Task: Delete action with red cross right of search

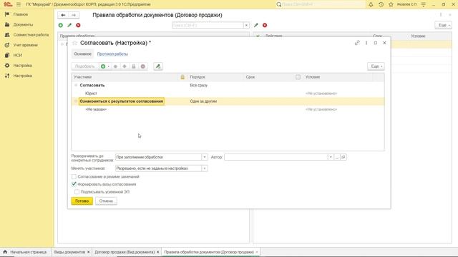Action: [x=265, y=26]
